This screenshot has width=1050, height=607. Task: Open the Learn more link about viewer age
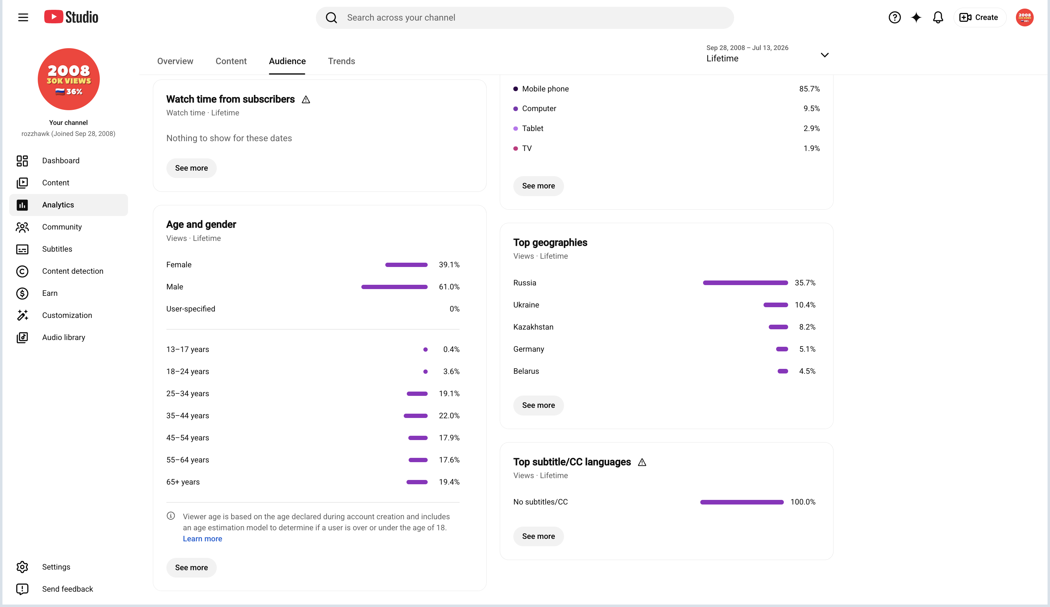click(x=202, y=539)
